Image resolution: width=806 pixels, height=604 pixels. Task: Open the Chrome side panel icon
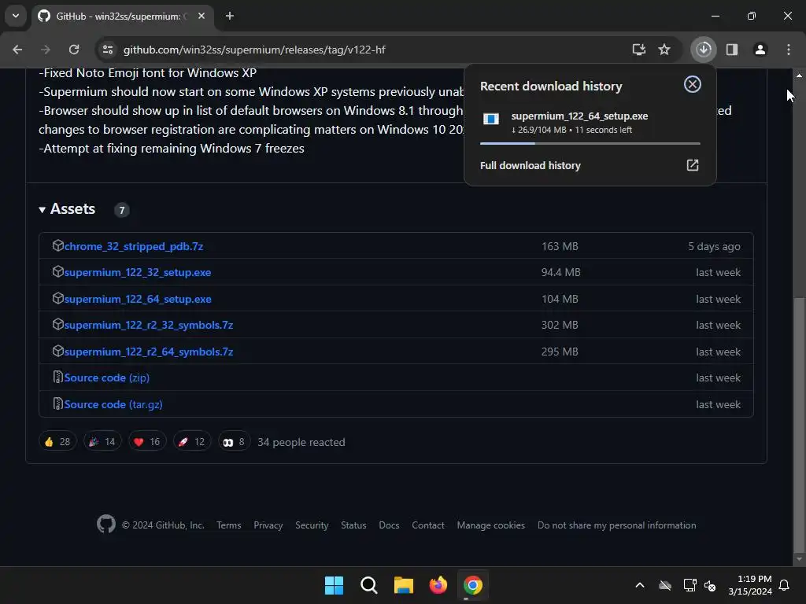coord(732,50)
